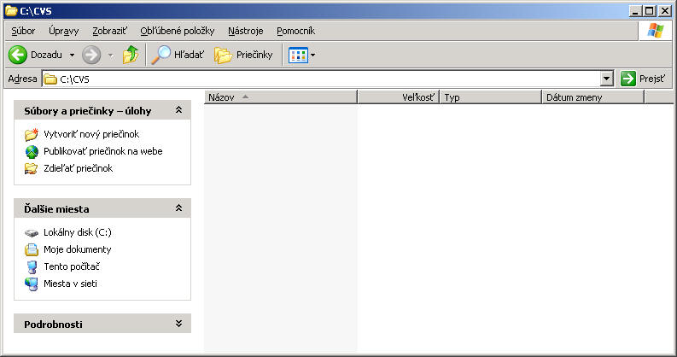Choose Publikovať priečinok na webe link
The width and height of the screenshot is (677, 357).
pyautogui.click(x=103, y=151)
